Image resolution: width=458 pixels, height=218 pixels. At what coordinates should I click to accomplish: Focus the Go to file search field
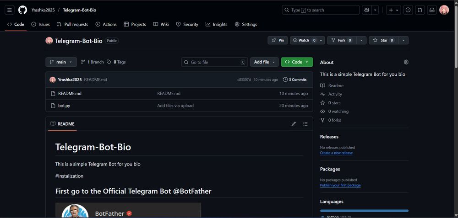[x=214, y=62]
